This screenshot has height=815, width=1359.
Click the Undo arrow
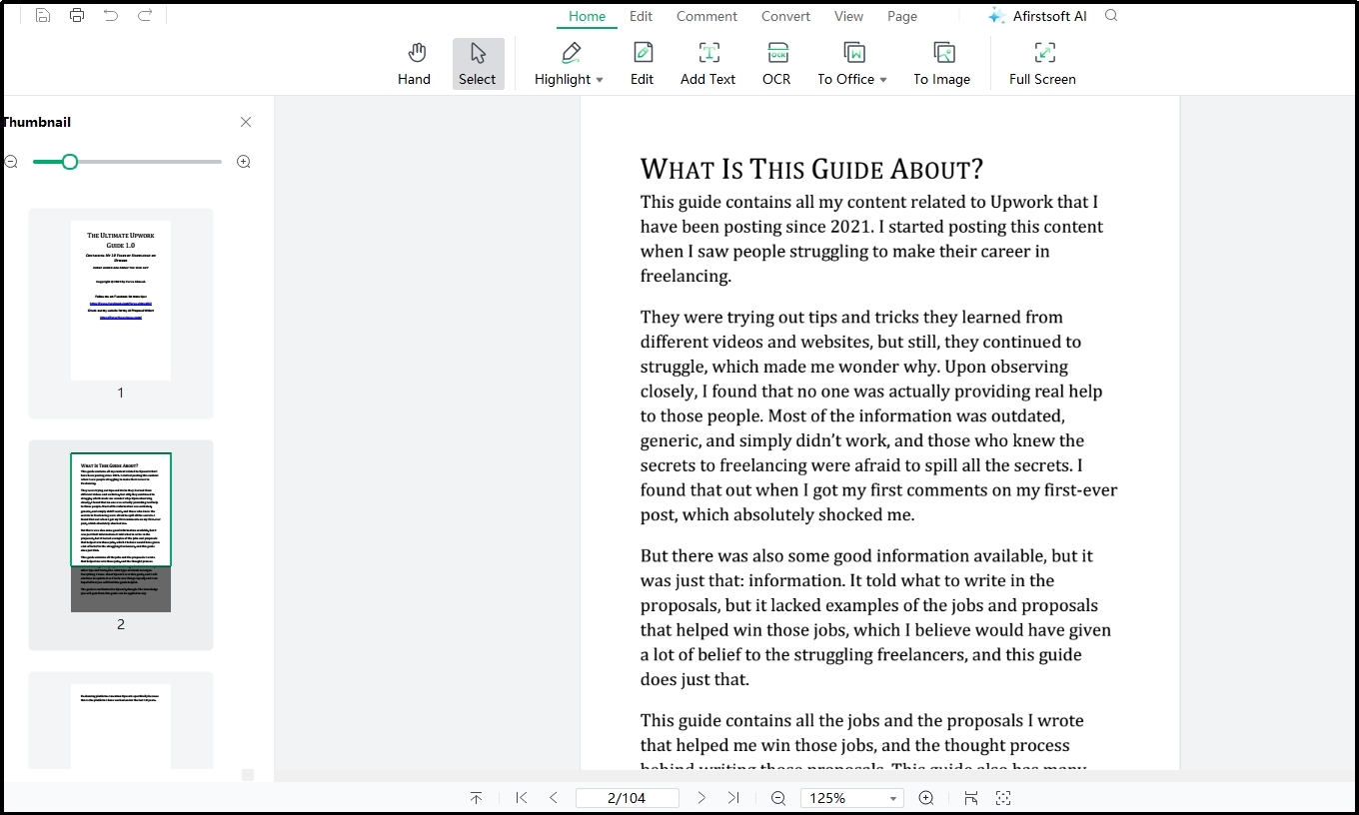(111, 15)
